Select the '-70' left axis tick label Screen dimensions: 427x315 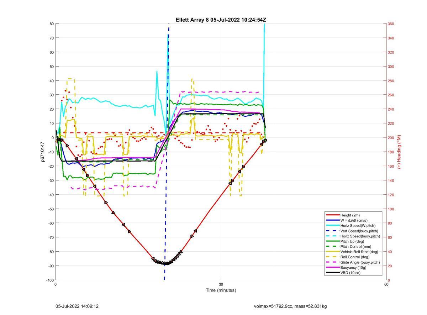(x=51, y=238)
